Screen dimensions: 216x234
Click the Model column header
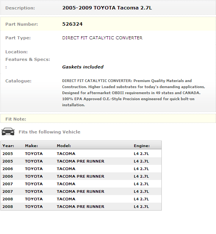click(x=64, y=146)
